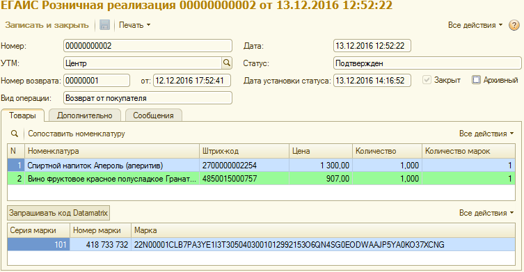524x272 pixels.
Task: Click Запрашивать код Datamatrix button
Action: point(58,213)
